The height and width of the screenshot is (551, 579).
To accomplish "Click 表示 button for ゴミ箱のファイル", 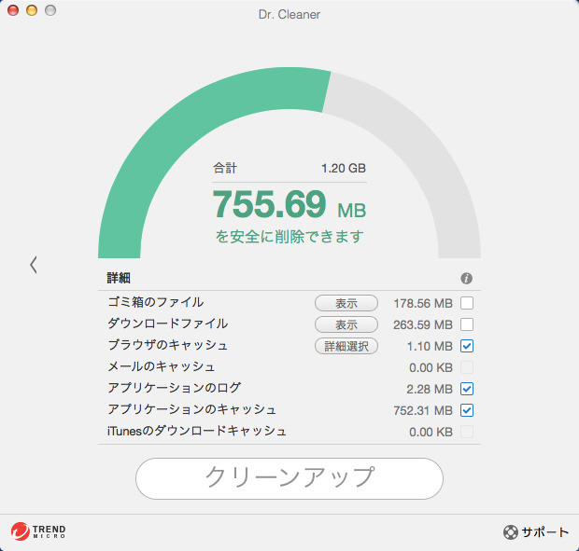I will pos(346,303).
